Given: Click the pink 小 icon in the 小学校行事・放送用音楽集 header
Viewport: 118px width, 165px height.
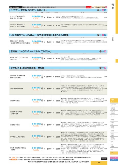Looking at the screenshot, I should pos(105,68).
